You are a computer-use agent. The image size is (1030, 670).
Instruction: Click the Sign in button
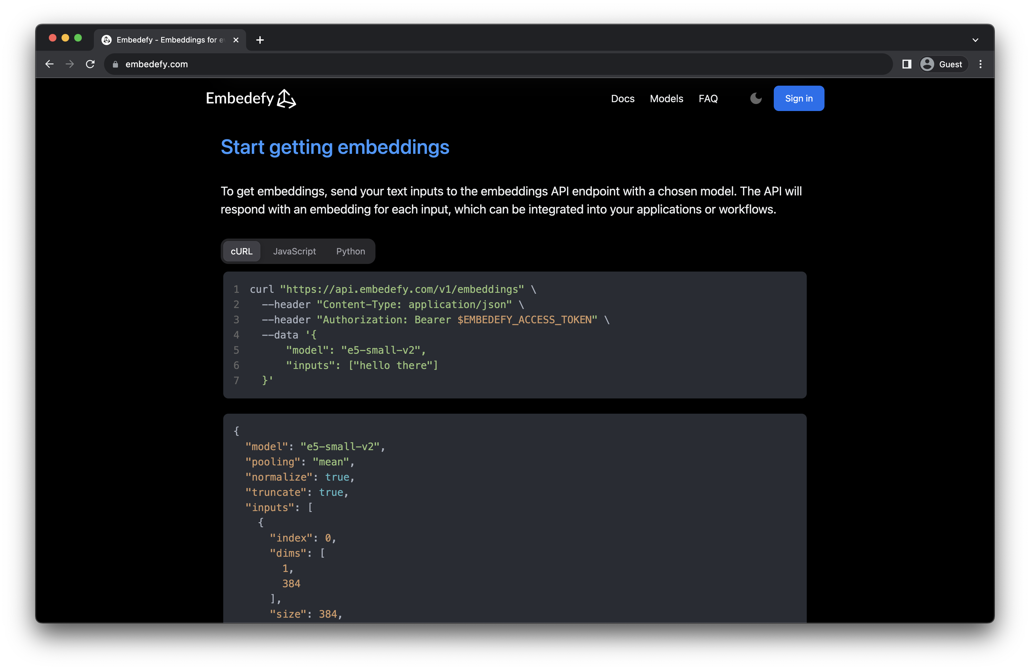[799, 99]
